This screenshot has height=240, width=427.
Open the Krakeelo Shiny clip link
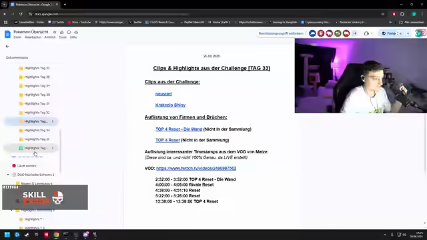pyautogui.click(x=170, y=105)
